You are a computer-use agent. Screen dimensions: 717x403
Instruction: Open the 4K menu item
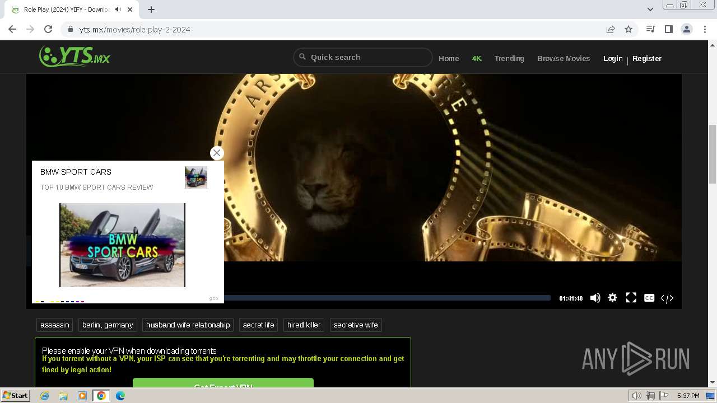[x=477, y=58]
